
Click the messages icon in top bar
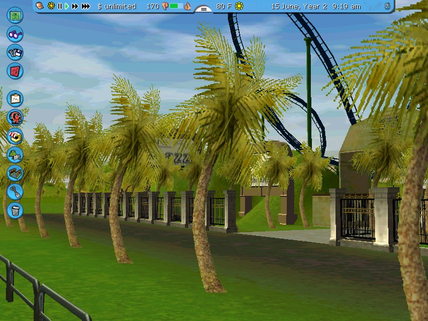pos(40,6)
